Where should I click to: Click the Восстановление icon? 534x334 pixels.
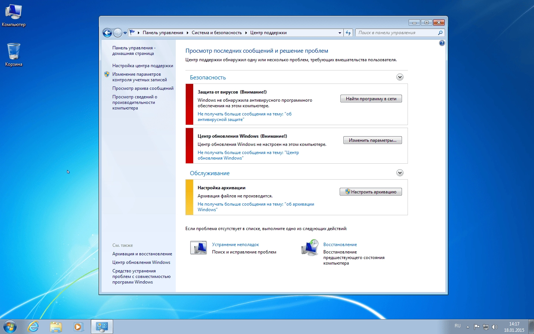pyautogui.click(x=310, y=248)
